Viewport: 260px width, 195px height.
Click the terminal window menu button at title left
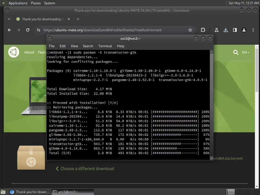pyautogui.click(x=50, y=38)
